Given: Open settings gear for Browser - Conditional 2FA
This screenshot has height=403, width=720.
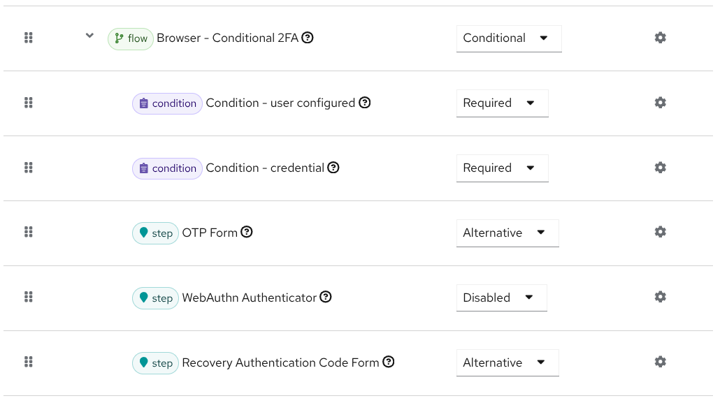Looking at the screenshot, I should tap(660, 38).
